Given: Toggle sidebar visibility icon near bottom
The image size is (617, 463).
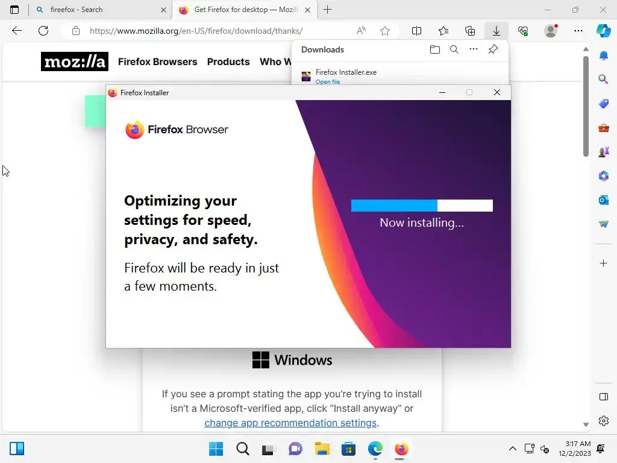Looking at the screenshot, I should pyautogui.click(x=604, y=397).
